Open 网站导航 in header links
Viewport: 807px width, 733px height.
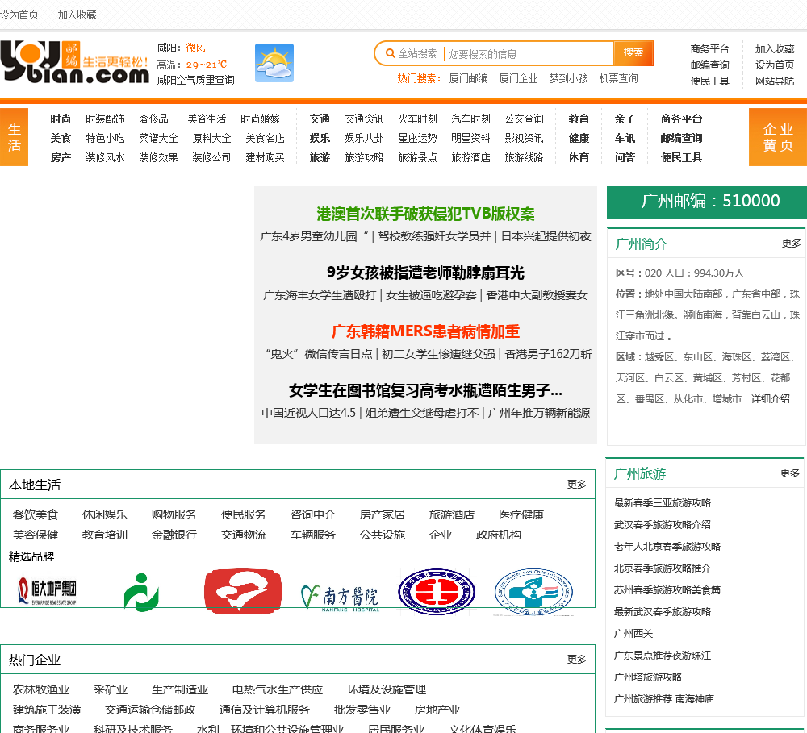(x=775, y=81)
